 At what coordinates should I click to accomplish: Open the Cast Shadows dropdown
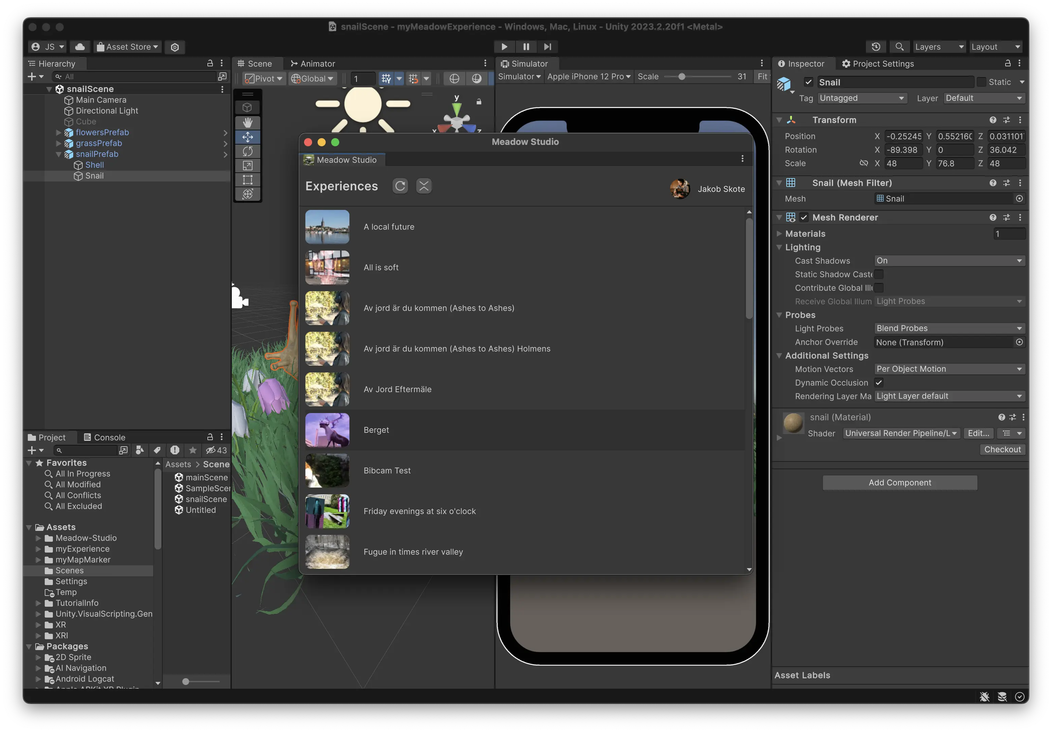949,260
